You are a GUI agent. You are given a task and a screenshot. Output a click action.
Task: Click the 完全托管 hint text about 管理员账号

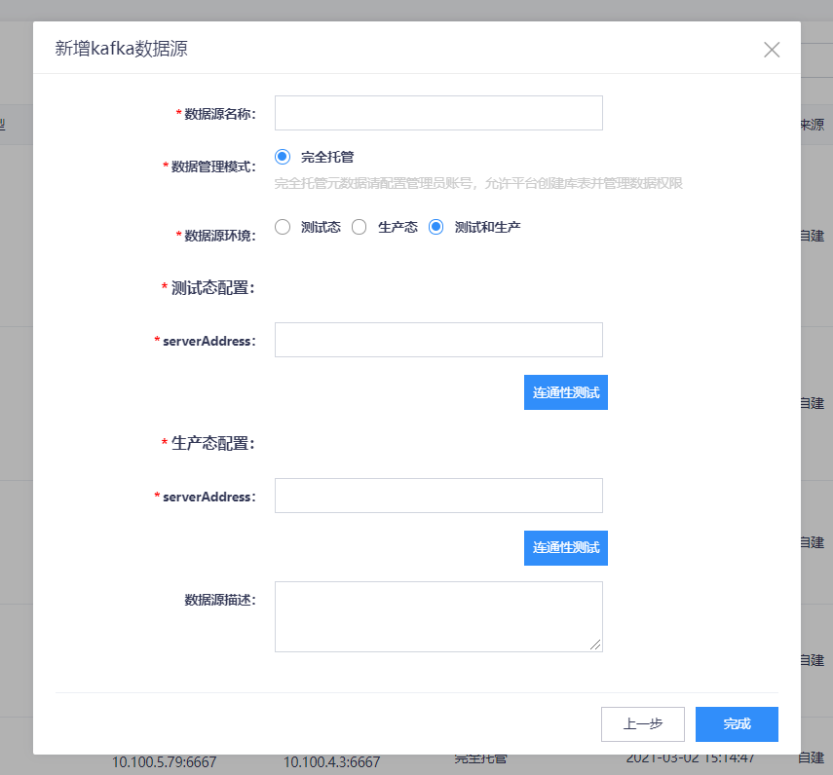[x=478, y=183]
